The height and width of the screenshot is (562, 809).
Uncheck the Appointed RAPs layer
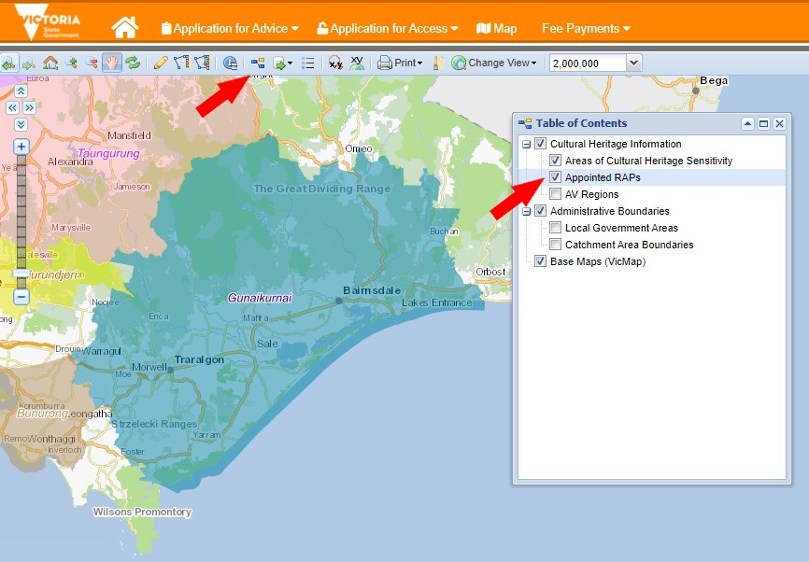point(555,177)
